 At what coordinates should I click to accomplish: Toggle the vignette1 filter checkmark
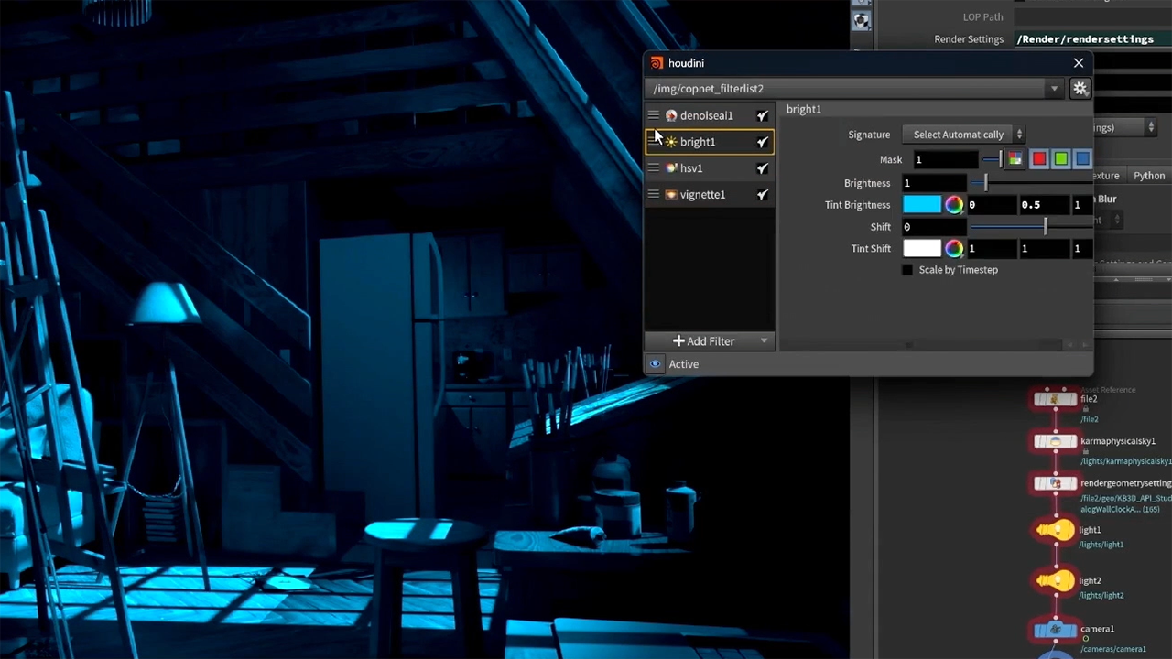[x=762, y=195]
